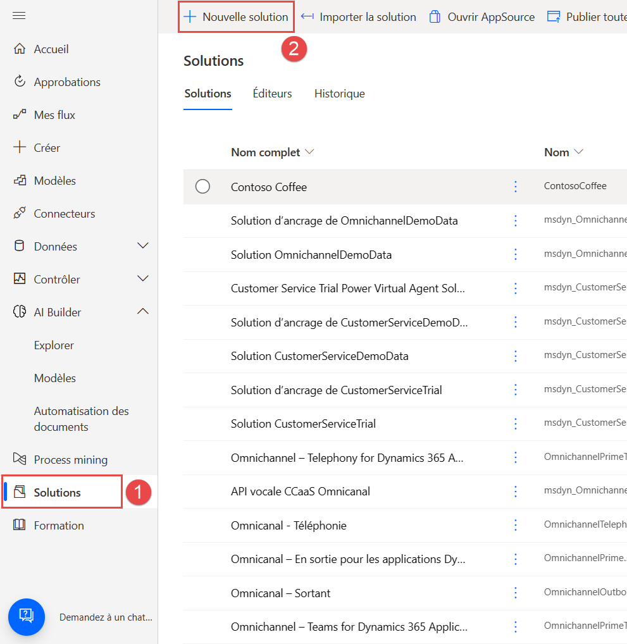The height and width of the screenshot is (644, 627).
Task: Open the Nom column sort dropdown
Action: tap(577, 152)
